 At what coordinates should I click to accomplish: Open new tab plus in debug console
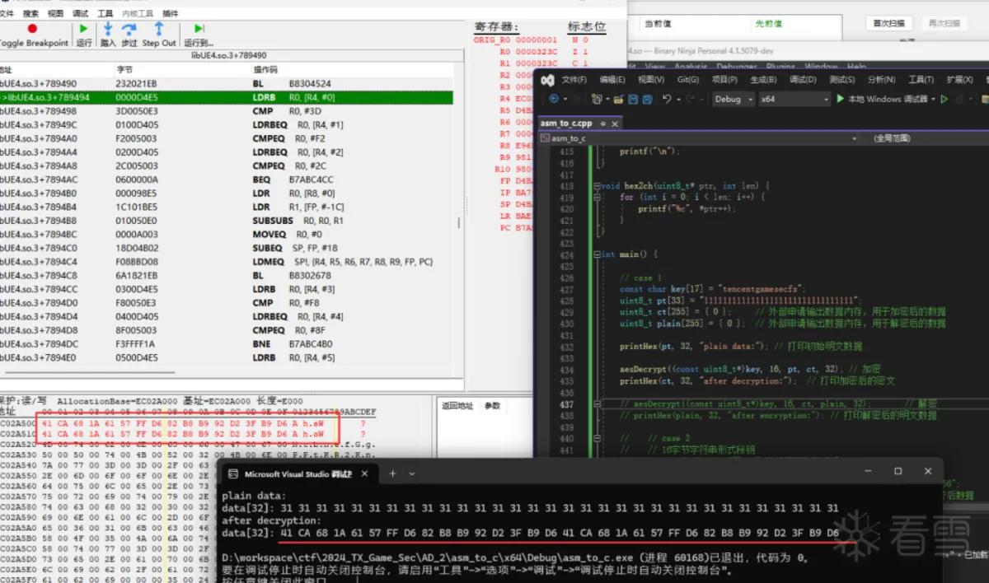[392, 473]
